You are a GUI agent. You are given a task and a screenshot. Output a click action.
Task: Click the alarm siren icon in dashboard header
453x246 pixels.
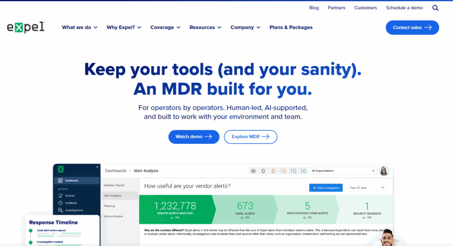point(253,171)
